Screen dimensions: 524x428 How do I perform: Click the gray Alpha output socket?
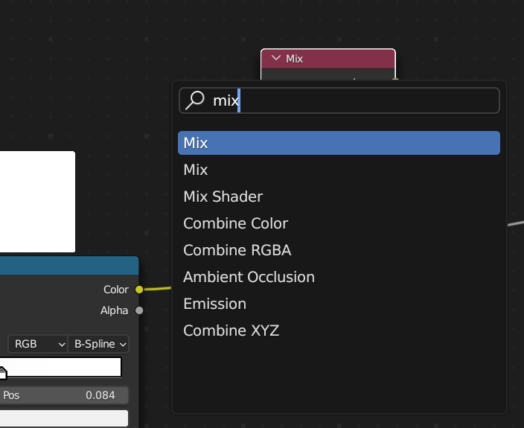[139, 310]
